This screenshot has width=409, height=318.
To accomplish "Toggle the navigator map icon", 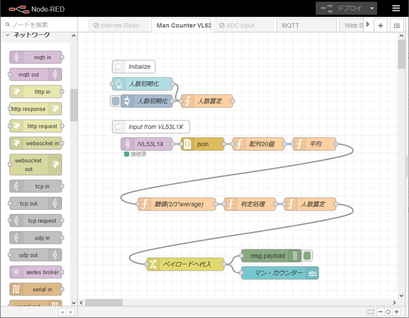I will (x=371, y=311).
